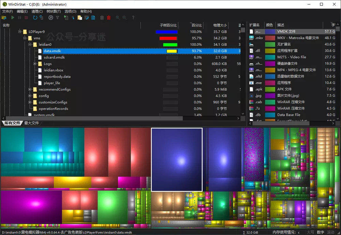Expand the Logs folder node

coord(34,64)
